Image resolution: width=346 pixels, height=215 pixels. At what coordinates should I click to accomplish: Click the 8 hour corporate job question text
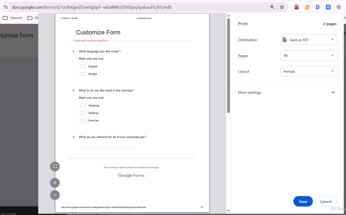(x=112, y=137)
